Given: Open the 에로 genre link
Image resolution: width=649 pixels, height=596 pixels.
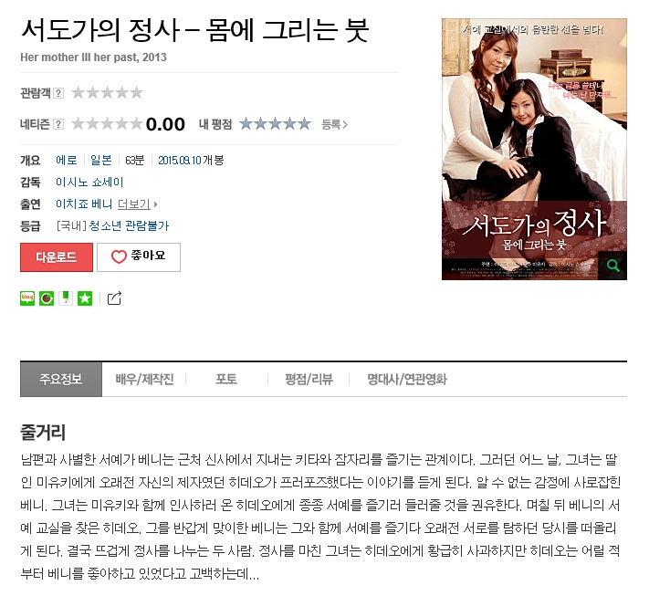Looking at the screenshot, I should (67, 160).
